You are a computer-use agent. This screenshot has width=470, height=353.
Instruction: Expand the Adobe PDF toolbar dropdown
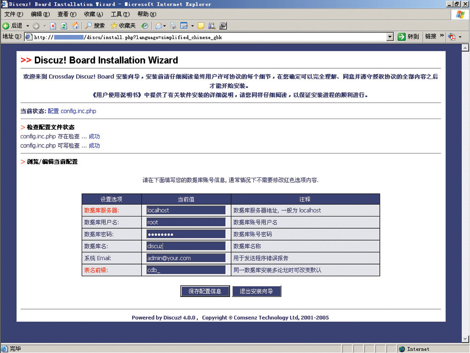(460, 37)
